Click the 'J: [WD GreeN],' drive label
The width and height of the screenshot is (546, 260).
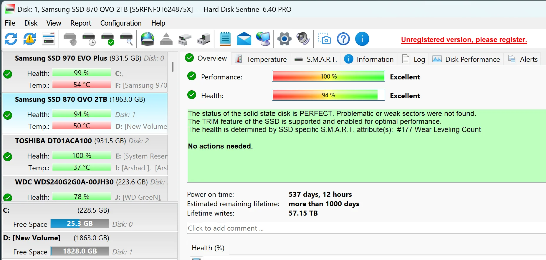click(138, 197)
